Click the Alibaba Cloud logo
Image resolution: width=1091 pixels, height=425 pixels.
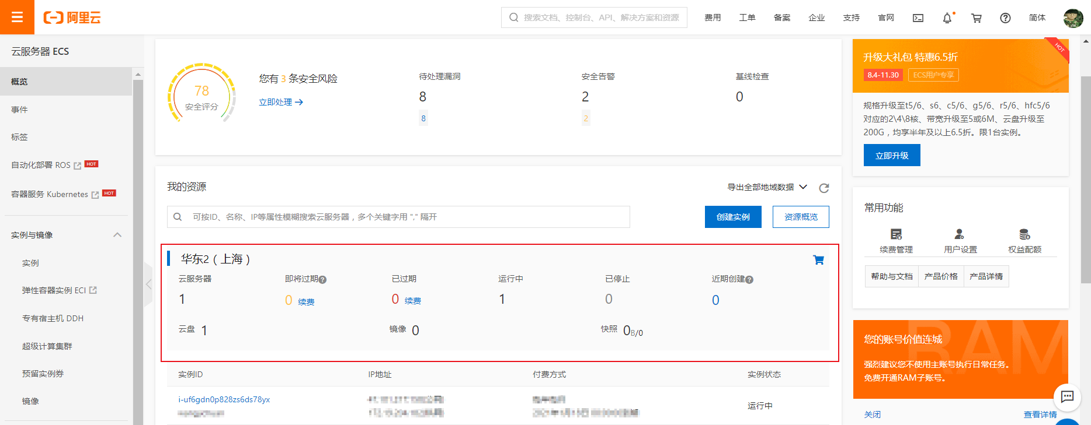coord(72,17)
